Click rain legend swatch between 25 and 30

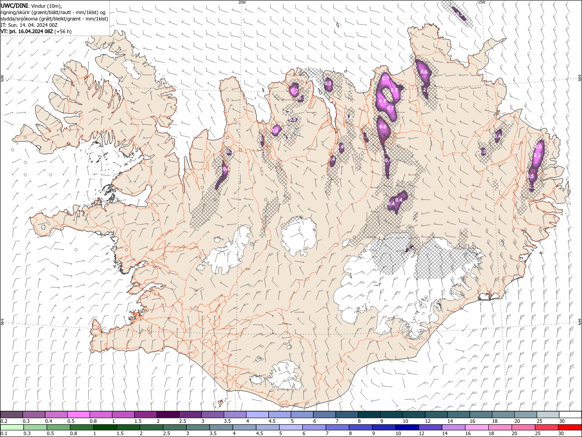(x=546, y=427)
